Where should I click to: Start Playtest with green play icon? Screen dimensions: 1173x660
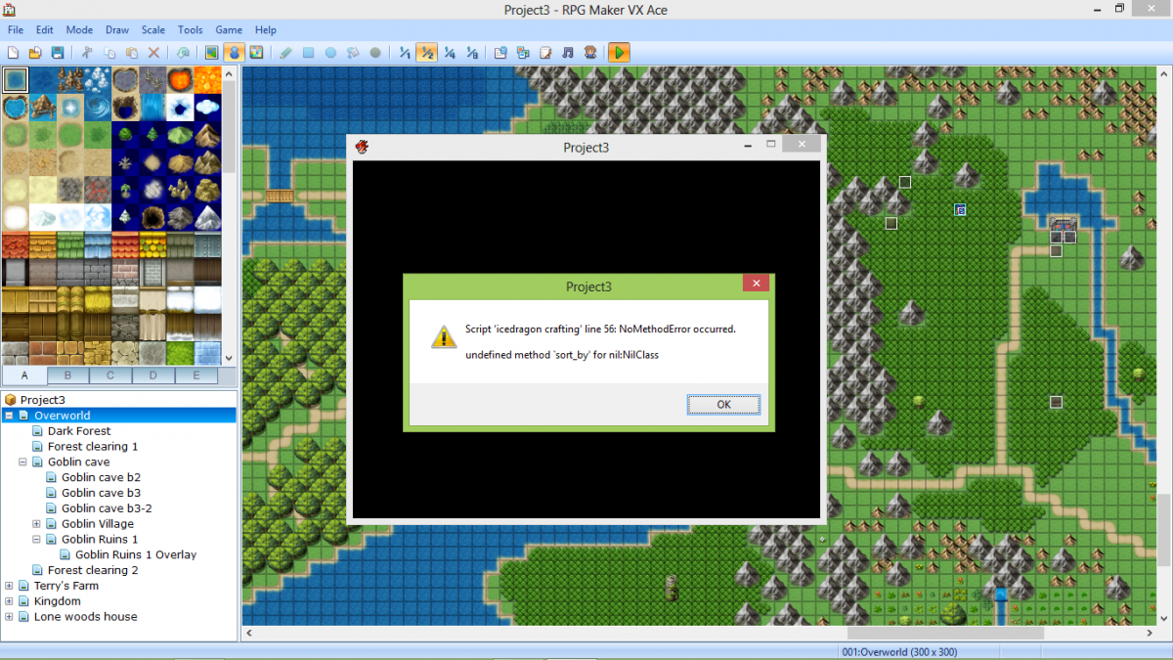[619, 53]
